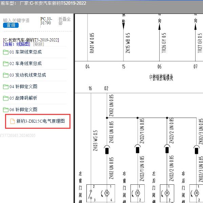Click the 当前：线路图 link

tap(17, 44)
